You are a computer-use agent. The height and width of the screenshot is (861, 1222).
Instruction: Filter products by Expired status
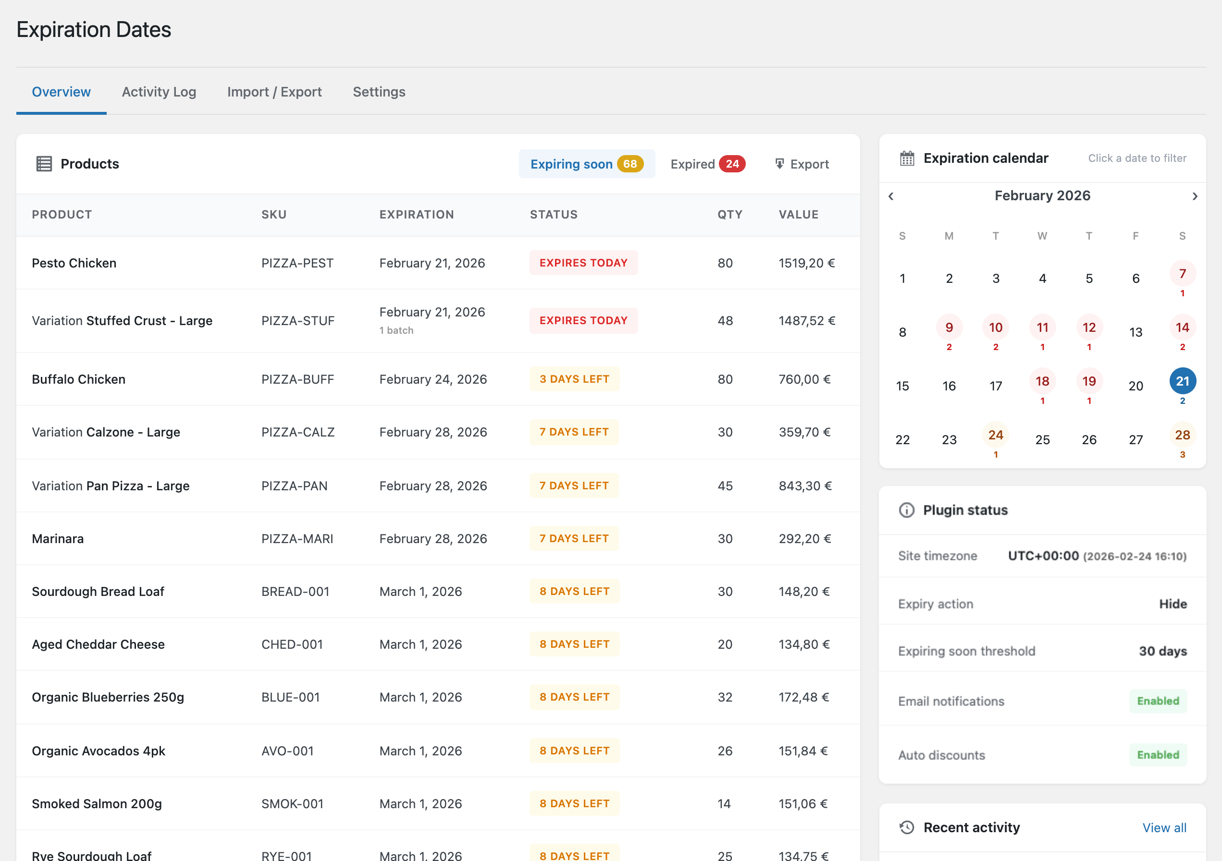(x=707, y=164)
